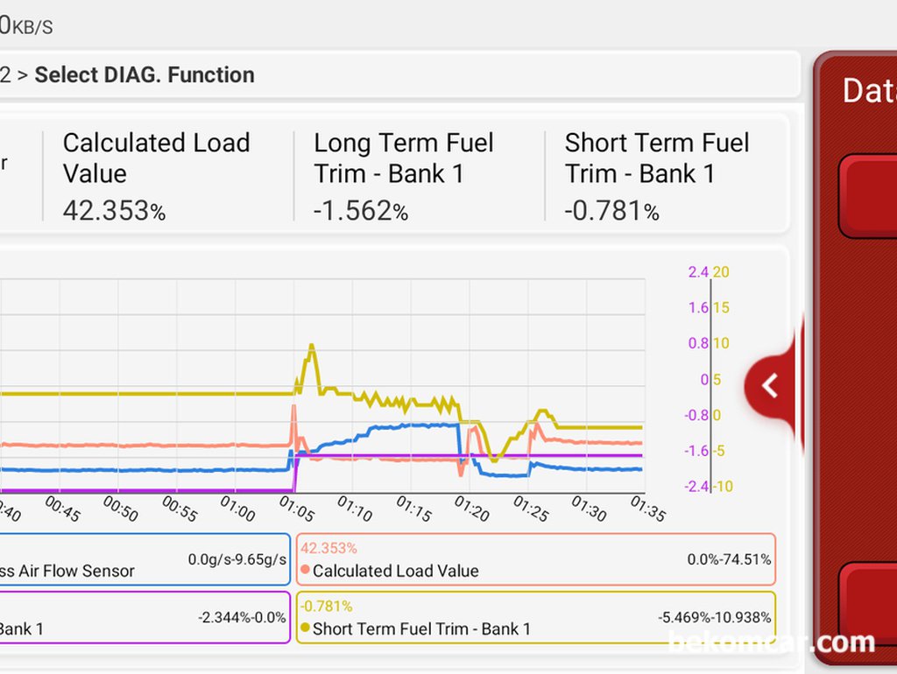The image size is (897, 674).
Task: Click the purple-yellow Y axis scale
Action: pyautogui.click(x=710, y=380)
